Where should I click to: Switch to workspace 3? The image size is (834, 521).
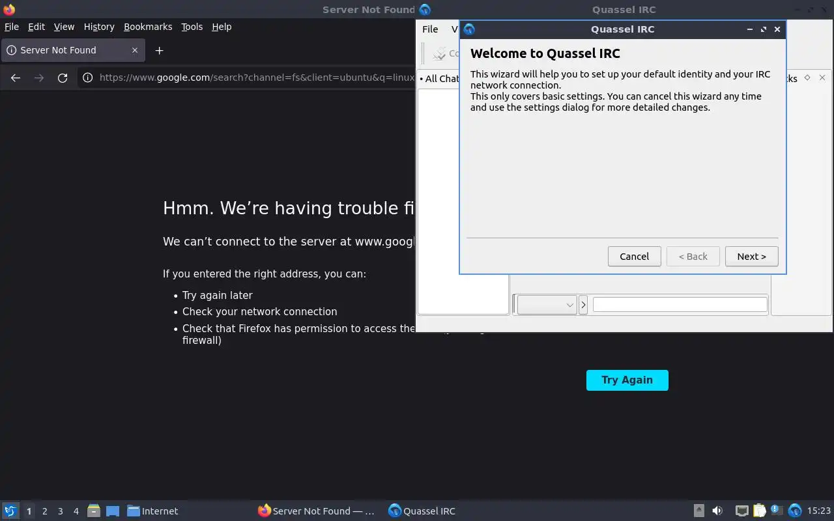[61, 511]
